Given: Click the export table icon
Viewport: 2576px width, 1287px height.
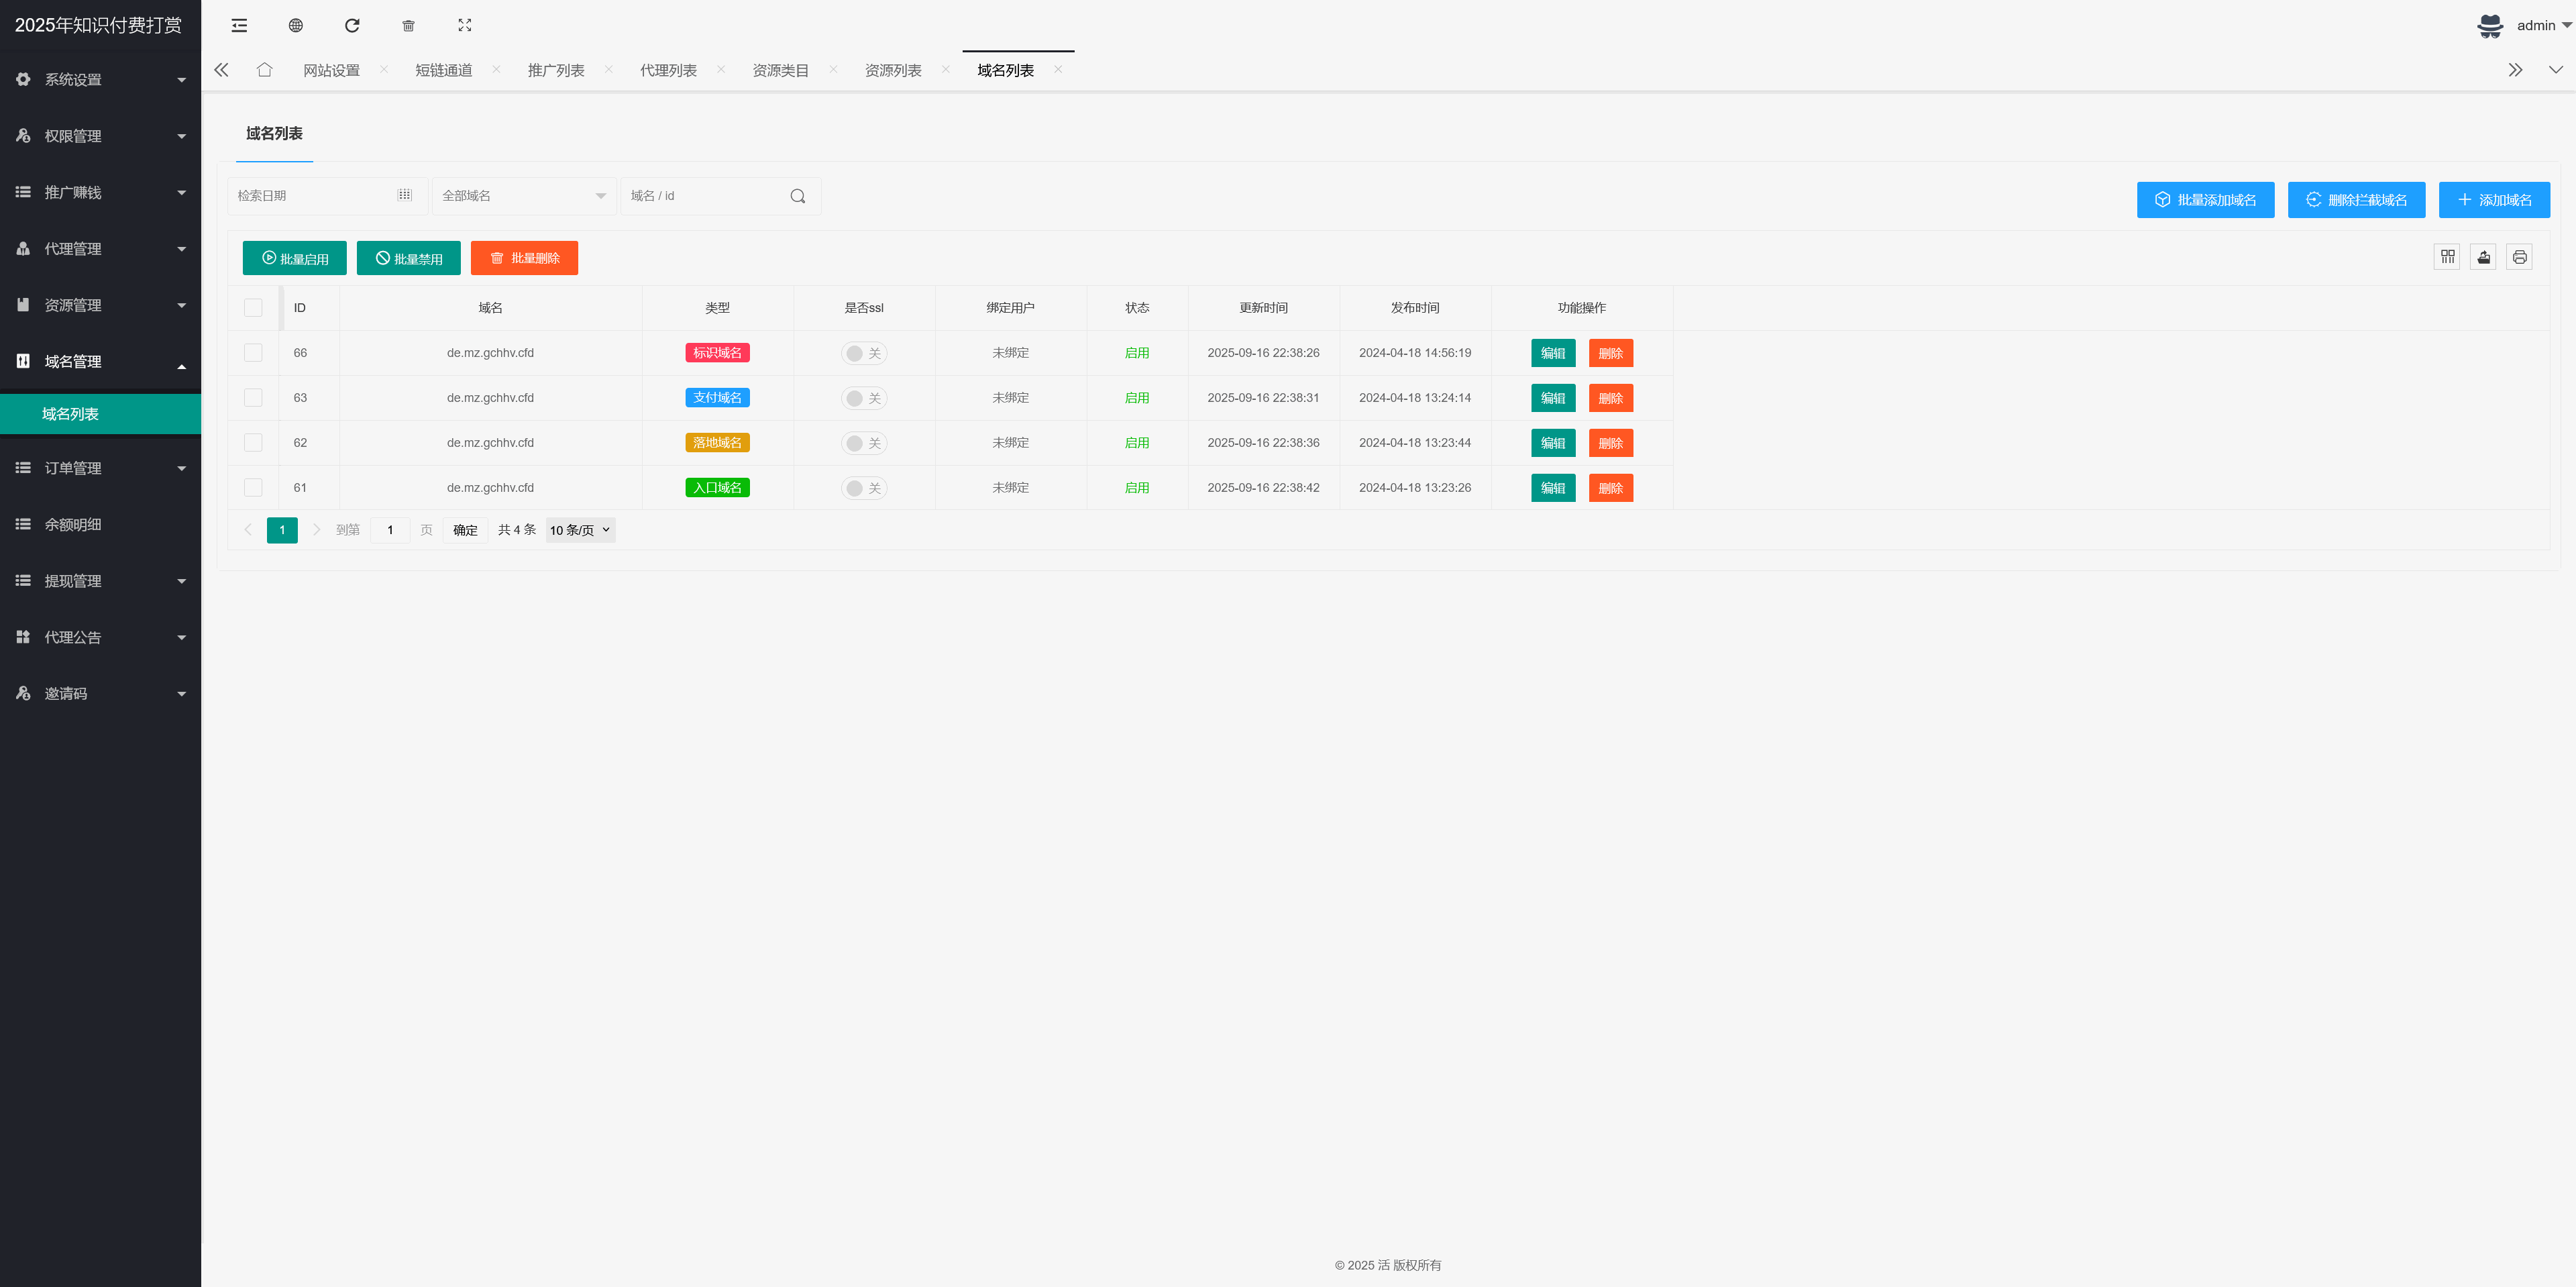Looking at the screenshot, I should pos(2483,257).
